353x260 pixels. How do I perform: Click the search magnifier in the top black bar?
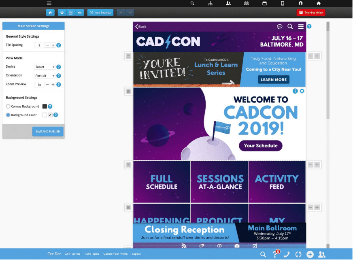(x=192, y=3)
